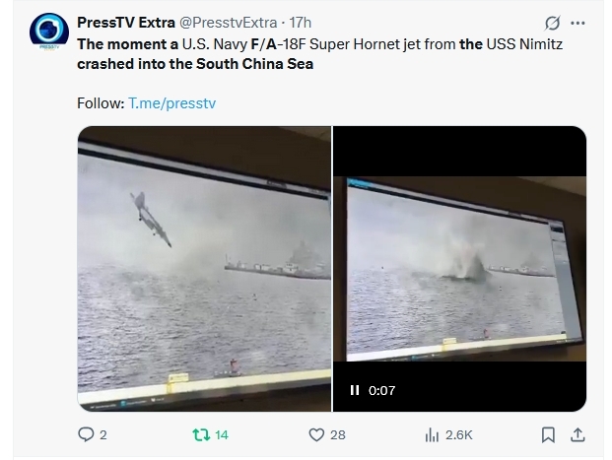Screen dimensions: 612x460
Task: Open the PressTV Extra profile avatar
Action: tap(49, 32)
